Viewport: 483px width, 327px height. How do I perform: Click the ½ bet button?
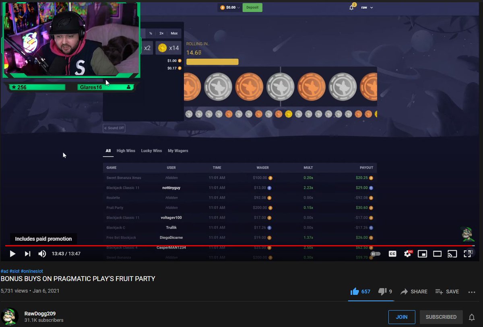pyautogui.click(x=151, y=33)
